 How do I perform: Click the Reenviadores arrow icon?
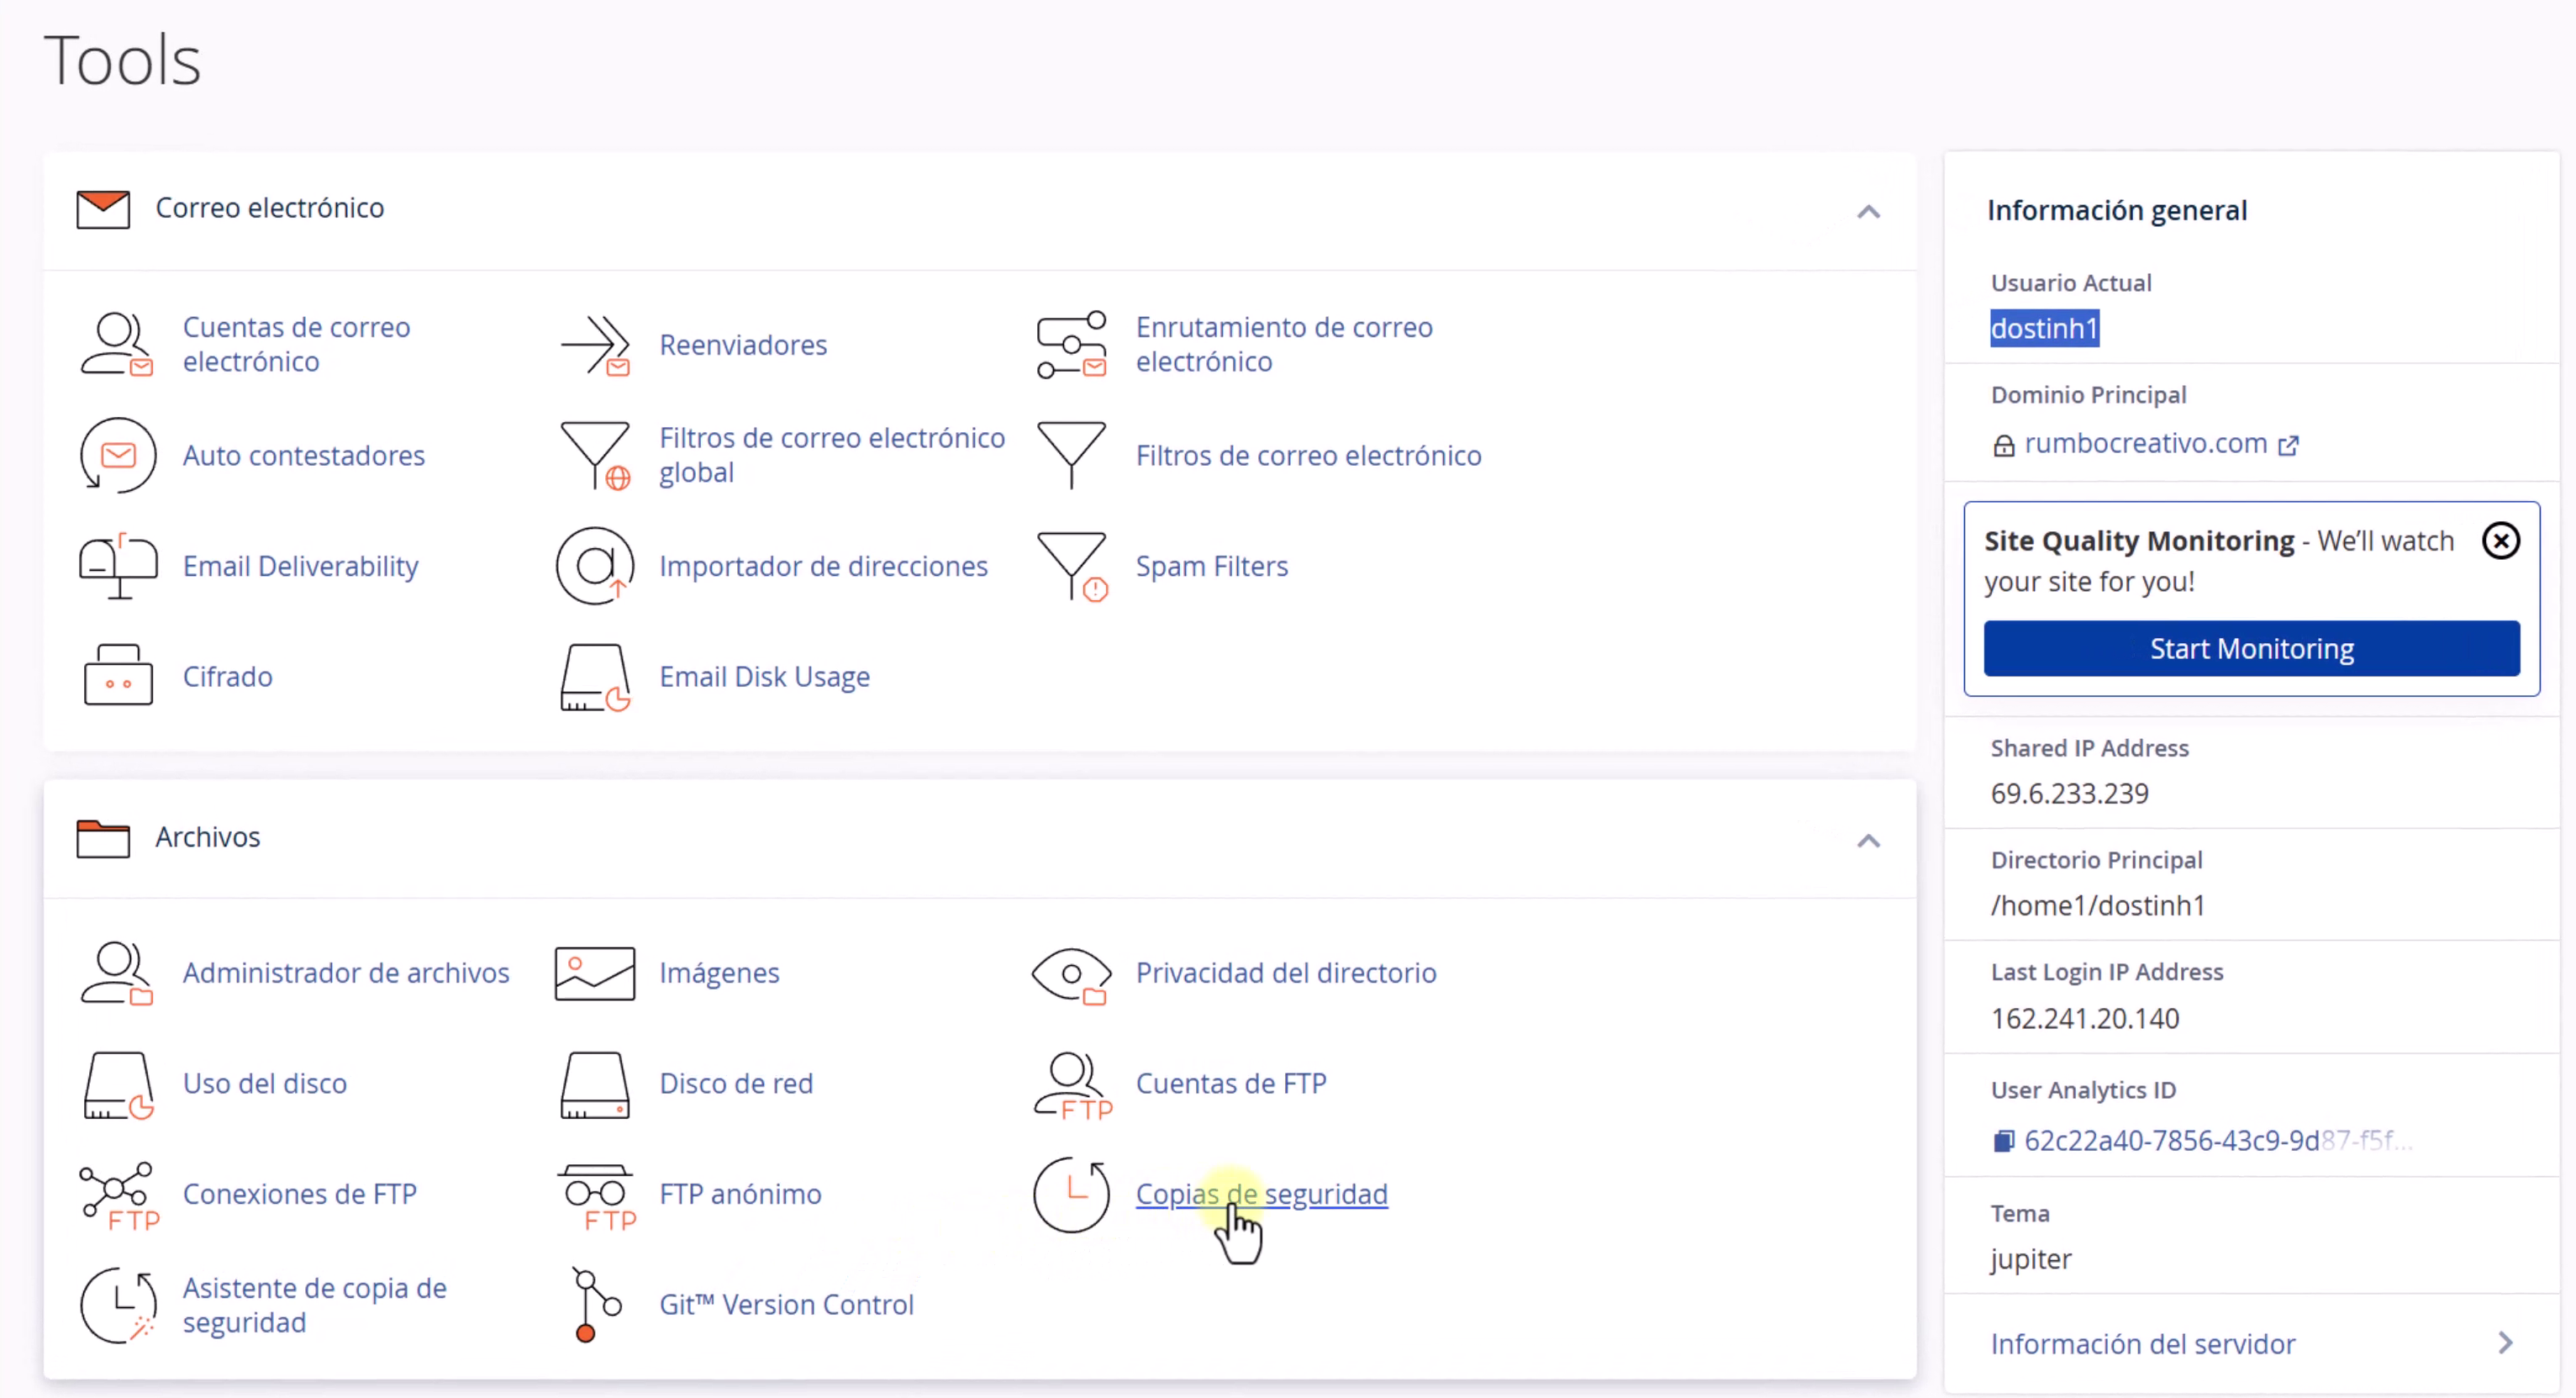click(x=595, y=345)
